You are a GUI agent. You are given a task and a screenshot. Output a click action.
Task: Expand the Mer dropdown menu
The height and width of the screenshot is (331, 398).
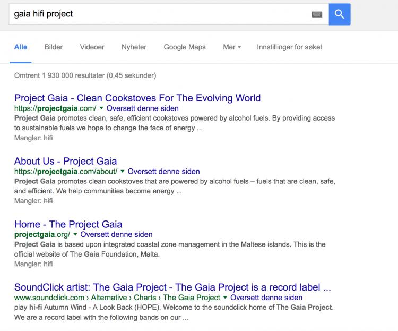(232, 47)
